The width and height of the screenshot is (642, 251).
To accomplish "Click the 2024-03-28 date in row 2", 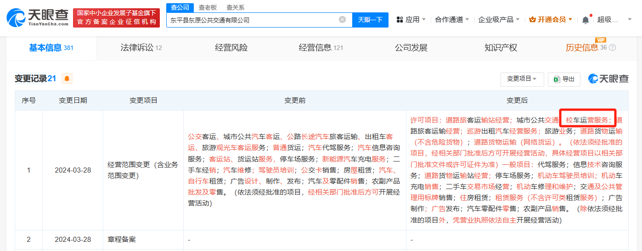I will pyautogui.click(x=73, y=240).
